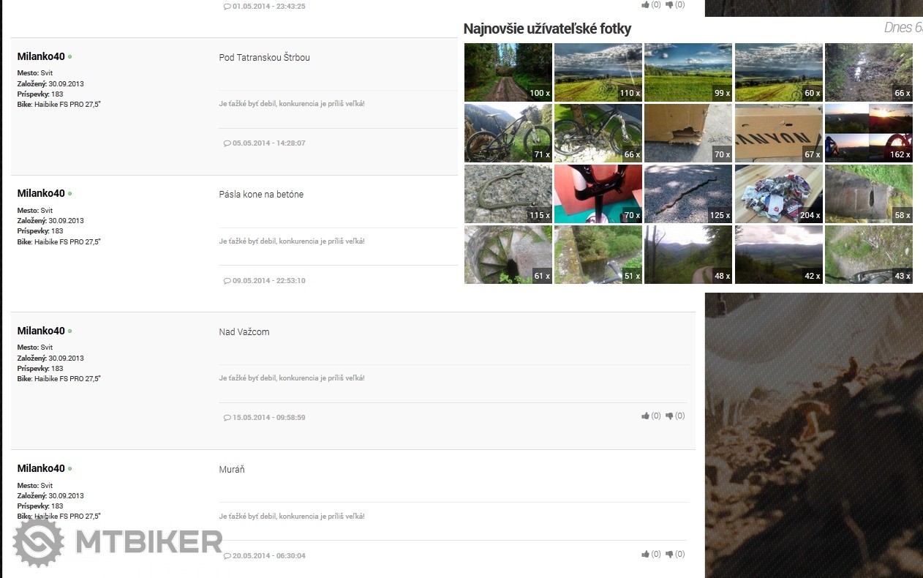This screenshot has width=923, height=578.
Task: Open Milanko40 profile on Pod Tatranskou Štrbou post
Action: (x=41, y=56)
